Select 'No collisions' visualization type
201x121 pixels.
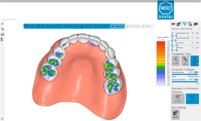176,61
